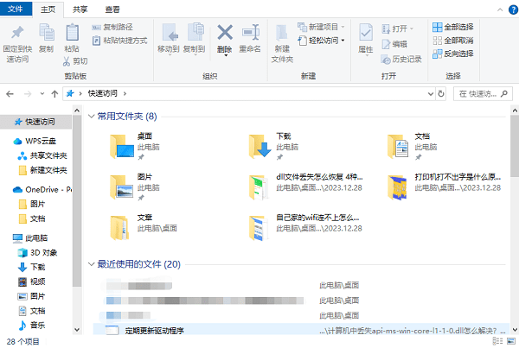This screenshot has height=348, width=519.
Task: Click the 复制到 (Copy to) icon
Action: coord(195,32)
